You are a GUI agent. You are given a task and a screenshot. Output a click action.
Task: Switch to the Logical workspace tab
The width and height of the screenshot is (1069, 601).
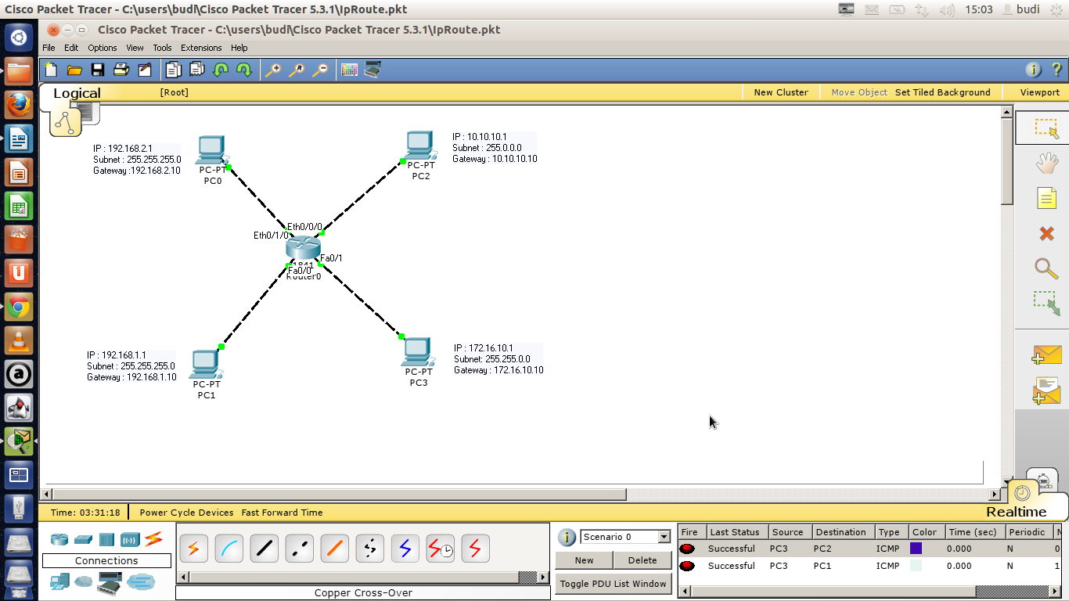77,93
